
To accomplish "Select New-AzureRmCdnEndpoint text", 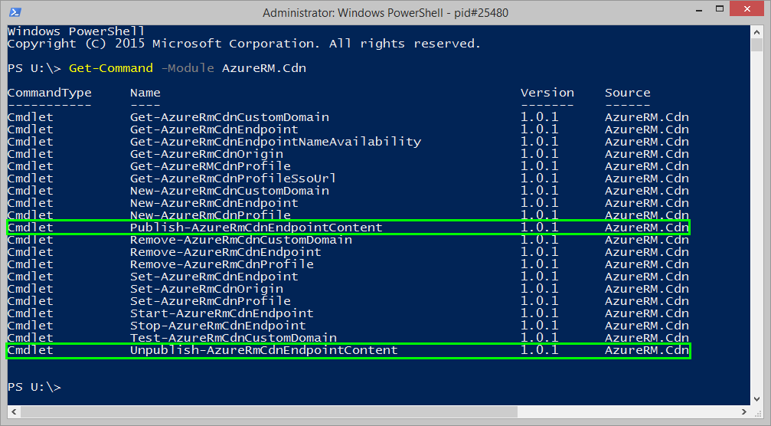I will (x=214, y=203).
